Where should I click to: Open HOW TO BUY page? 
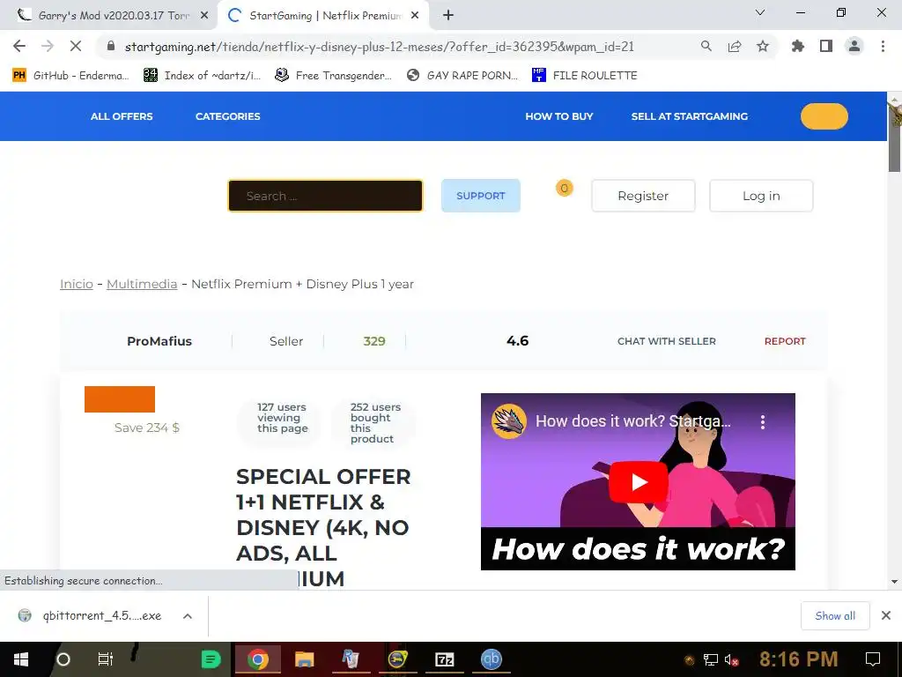coord(559,116)
